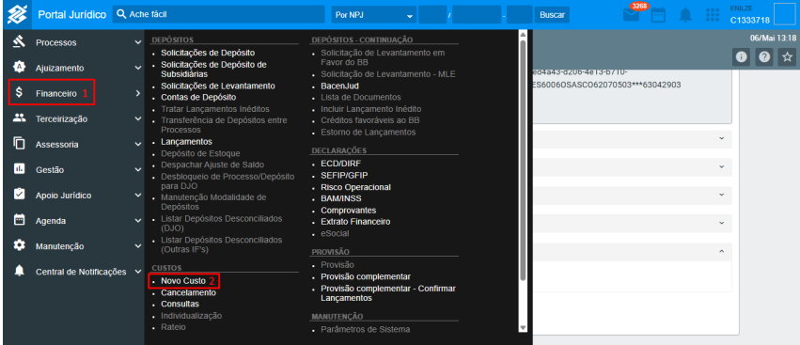Image resolution: width=800 pixels, height=345 pixels.
Task: Expand the Central de Notificações chevron
Action: point(137,272)
